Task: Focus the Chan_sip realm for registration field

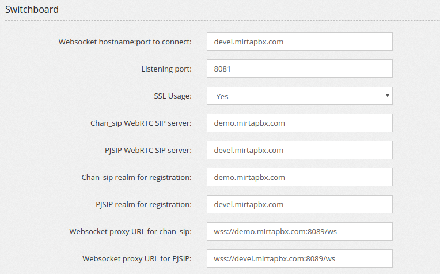Action: pos(299,177)
